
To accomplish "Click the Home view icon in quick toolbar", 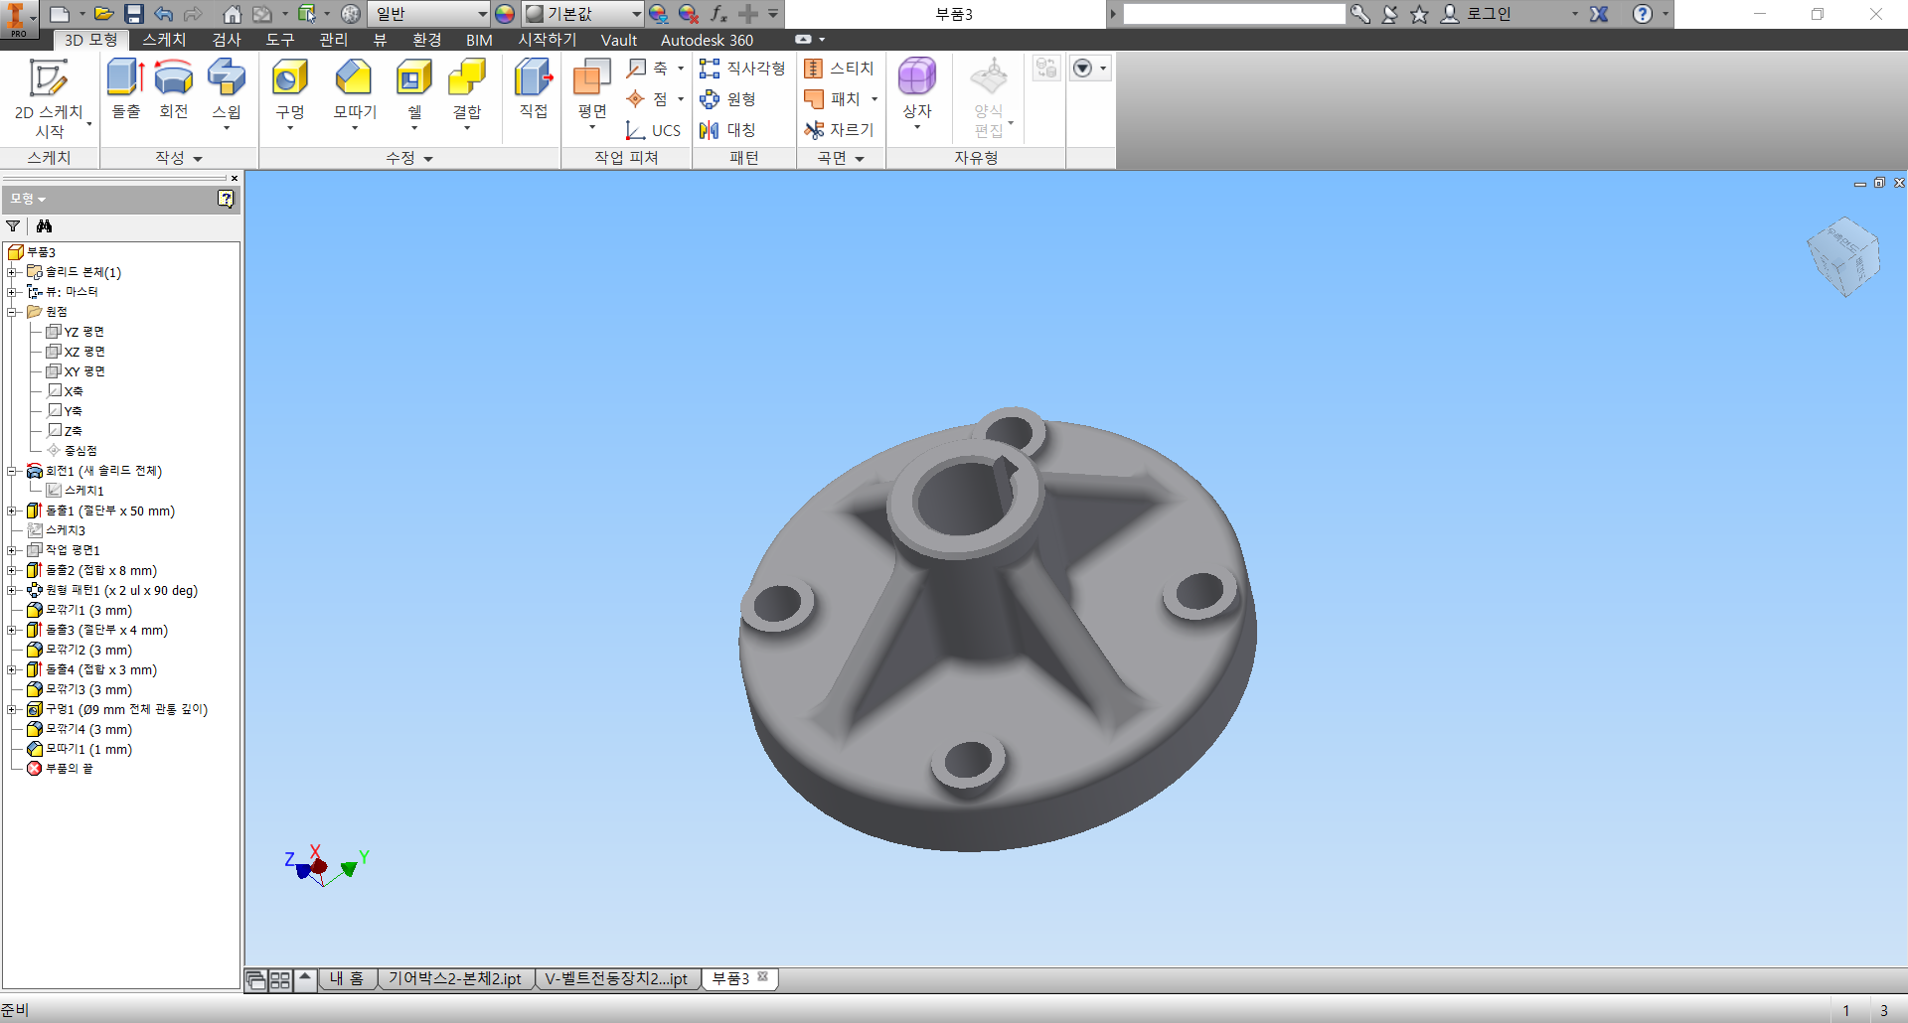I will (232, 14).
